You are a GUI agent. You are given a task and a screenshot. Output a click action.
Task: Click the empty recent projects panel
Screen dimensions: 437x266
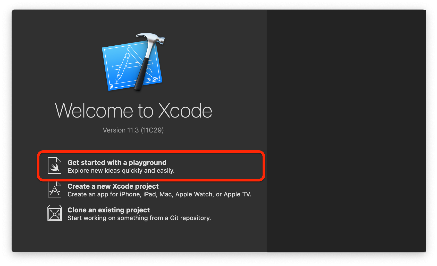click(x=346, y=131)
